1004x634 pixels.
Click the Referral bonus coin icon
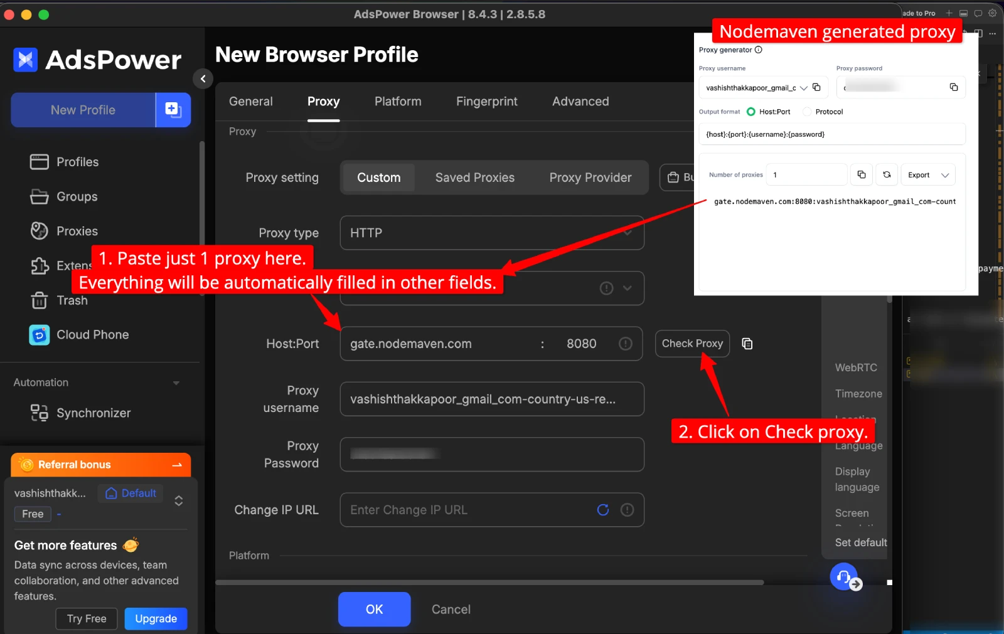pos(26,465)
